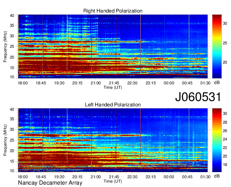Click the 21:45 tick under left-handed plot
231x187 pixels.
(114, 177)
